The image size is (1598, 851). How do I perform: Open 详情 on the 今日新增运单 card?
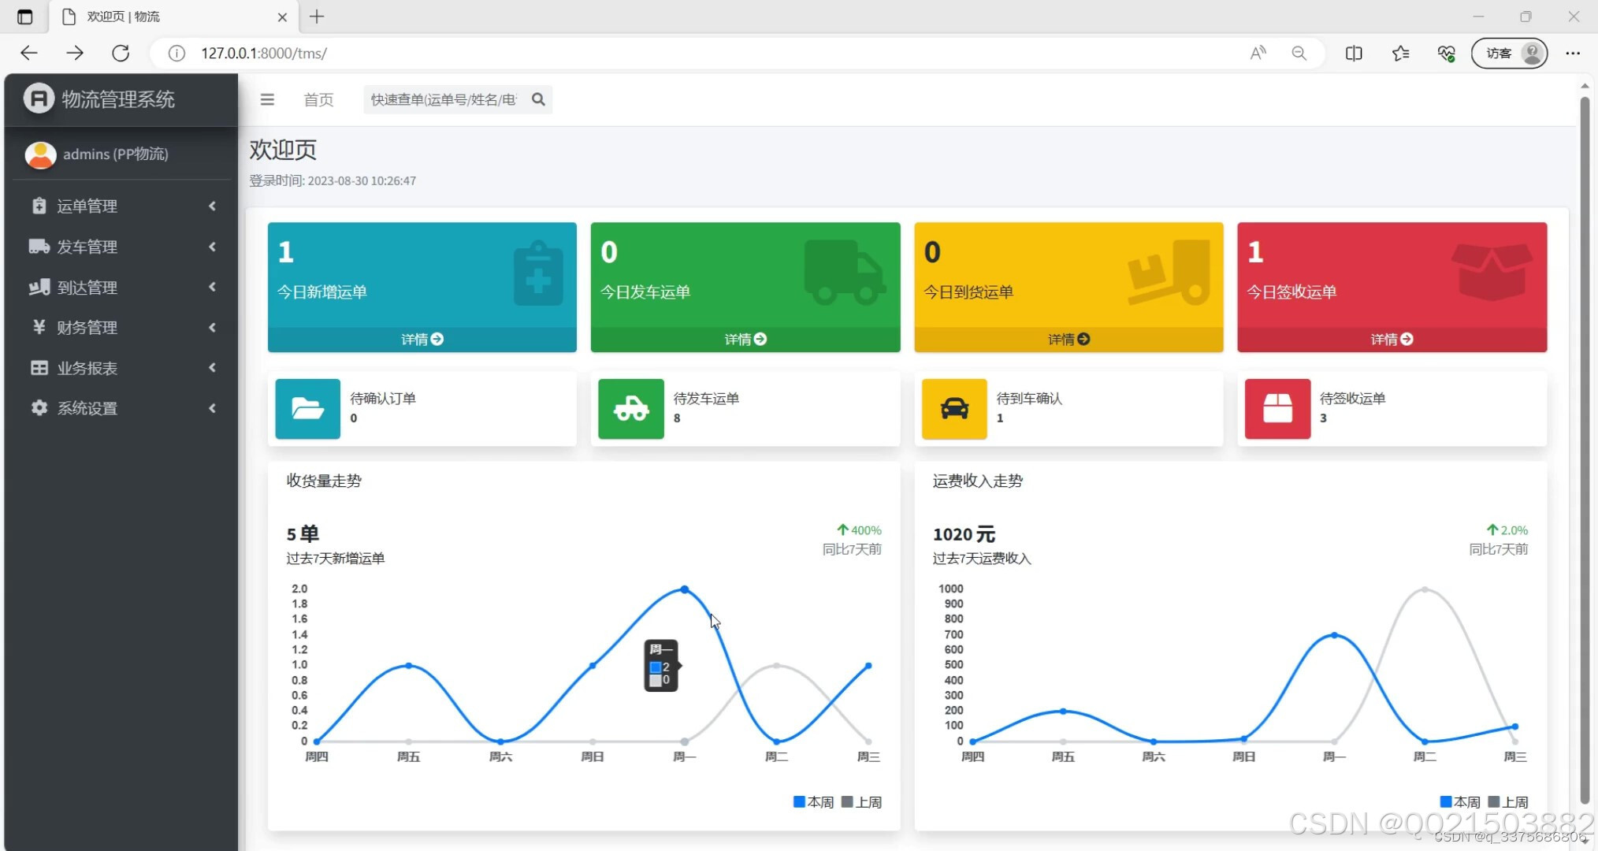422,339
